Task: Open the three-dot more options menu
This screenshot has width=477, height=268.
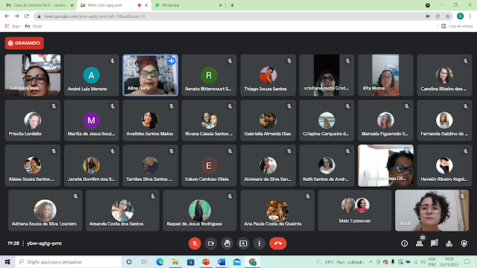Action: [x=259, y=243]
